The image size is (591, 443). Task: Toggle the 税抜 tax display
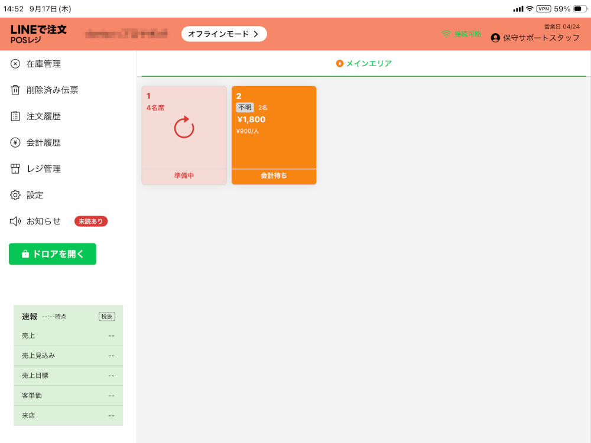coord(106,317)
